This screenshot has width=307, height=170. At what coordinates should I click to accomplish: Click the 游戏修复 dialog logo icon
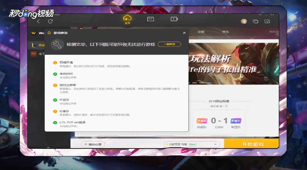(x=49, y=33)
